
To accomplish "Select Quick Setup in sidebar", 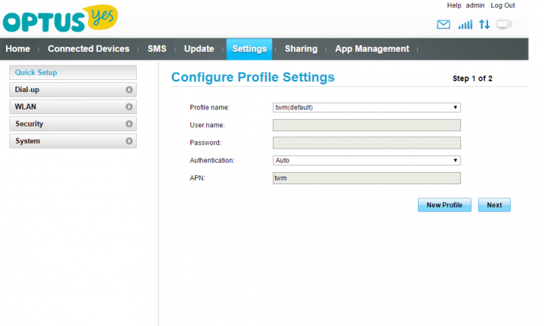I will coord(73,72).
